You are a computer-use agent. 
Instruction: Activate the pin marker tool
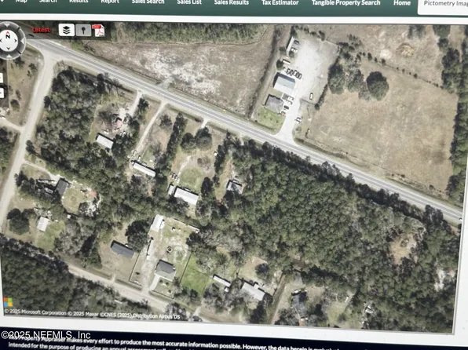pyautogui.click(x=83, y=30)
